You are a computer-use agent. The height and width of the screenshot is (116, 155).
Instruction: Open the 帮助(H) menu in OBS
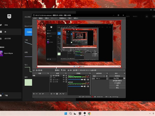(76, 18)
